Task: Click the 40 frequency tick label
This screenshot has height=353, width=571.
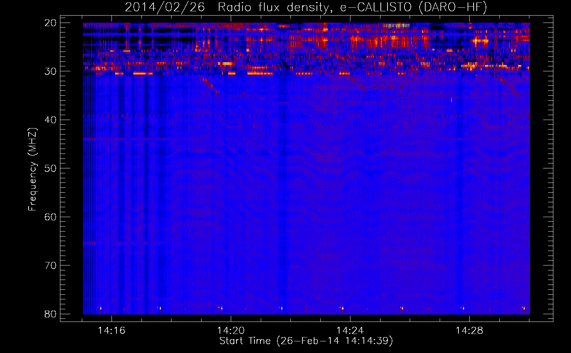Action: (x=50, y=120)
